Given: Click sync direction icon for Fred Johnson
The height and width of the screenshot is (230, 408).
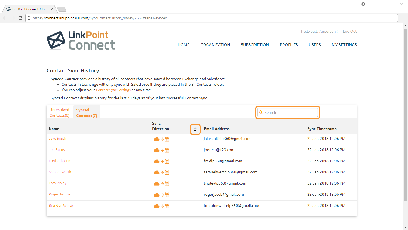Looking at the screenshot, I should click(x=161, y=161).
